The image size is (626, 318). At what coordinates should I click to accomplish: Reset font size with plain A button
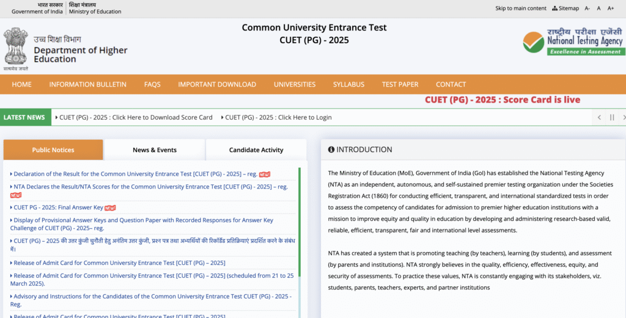coord(598,9)
